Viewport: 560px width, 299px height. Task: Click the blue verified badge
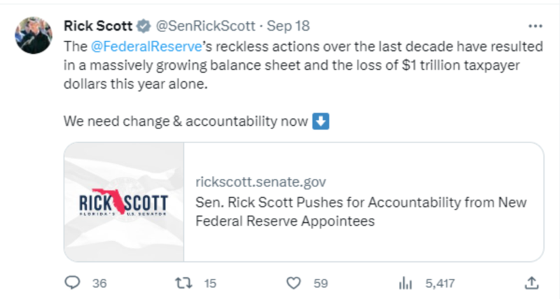pos(143,27)
